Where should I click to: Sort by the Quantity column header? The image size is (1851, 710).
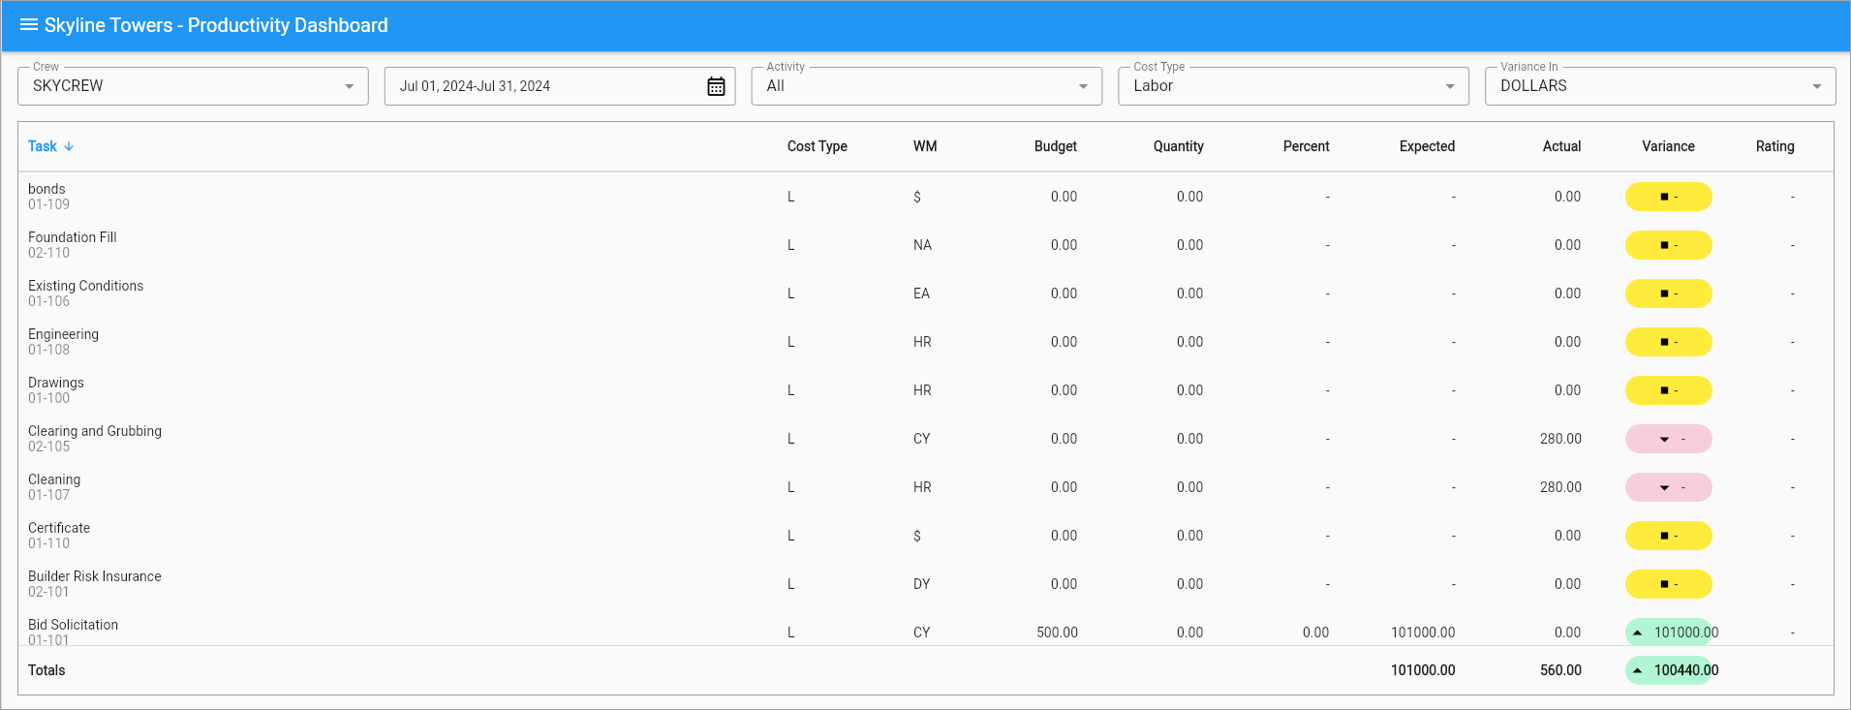(x=1178, y=146)
